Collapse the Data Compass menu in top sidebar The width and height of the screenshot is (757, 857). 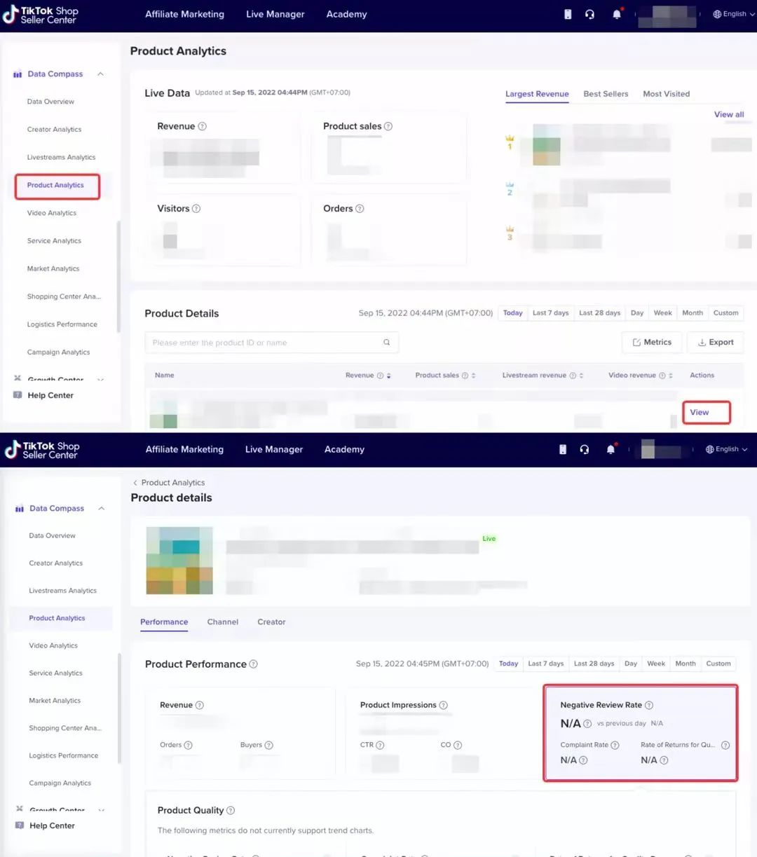(x=101, y=74)
